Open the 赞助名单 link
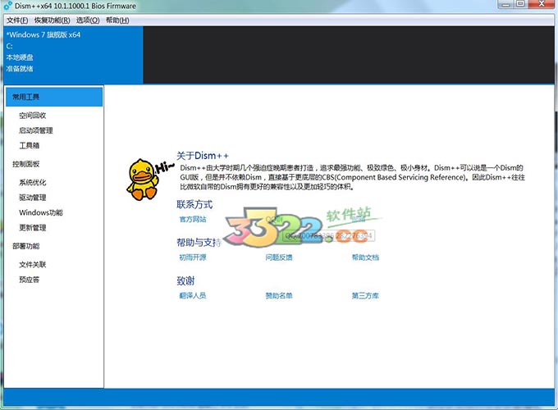The height and width of the screenshot is (410, 558). pyautogui.click(x=279, y=295)
